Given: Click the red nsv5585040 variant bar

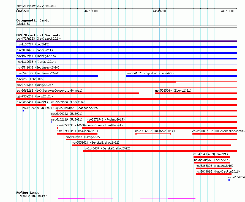Looking at the screenshot, I should (x=196, y=93).
